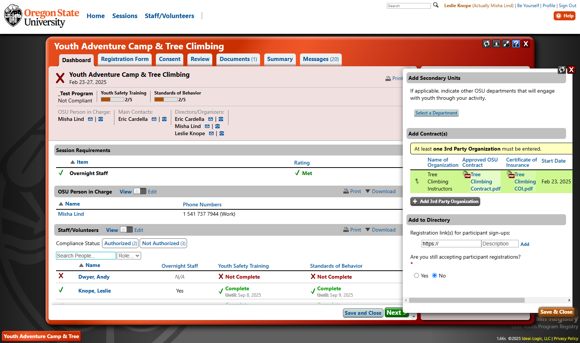Expand window with the diagonal arrows icon
Viewport: 580px width, 343px height.
coord(506,44)
